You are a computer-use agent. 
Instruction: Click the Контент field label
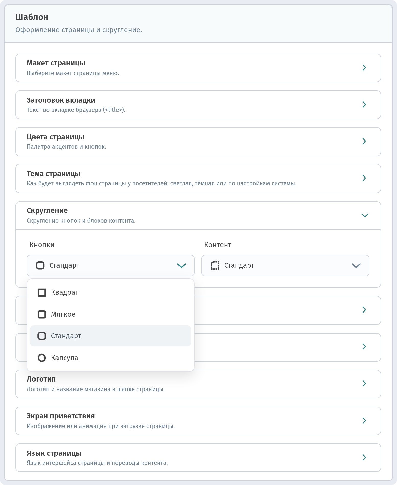[218, 245]
